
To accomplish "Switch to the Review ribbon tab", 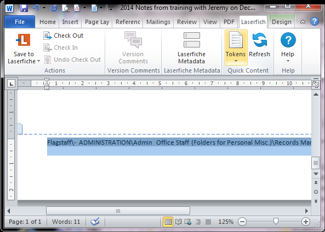I will coord(187,22).
